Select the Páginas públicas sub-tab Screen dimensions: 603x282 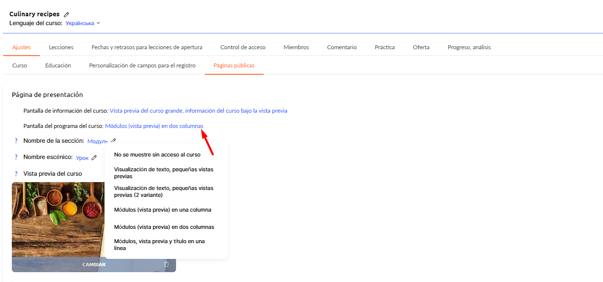tap(234, 65)
